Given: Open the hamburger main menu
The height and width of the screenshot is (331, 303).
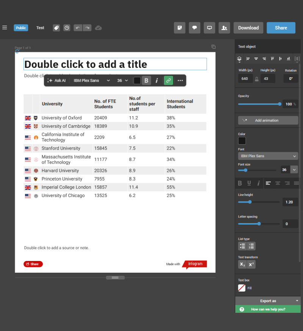Looking at the screenshot, I should click(x=5, y=28).
